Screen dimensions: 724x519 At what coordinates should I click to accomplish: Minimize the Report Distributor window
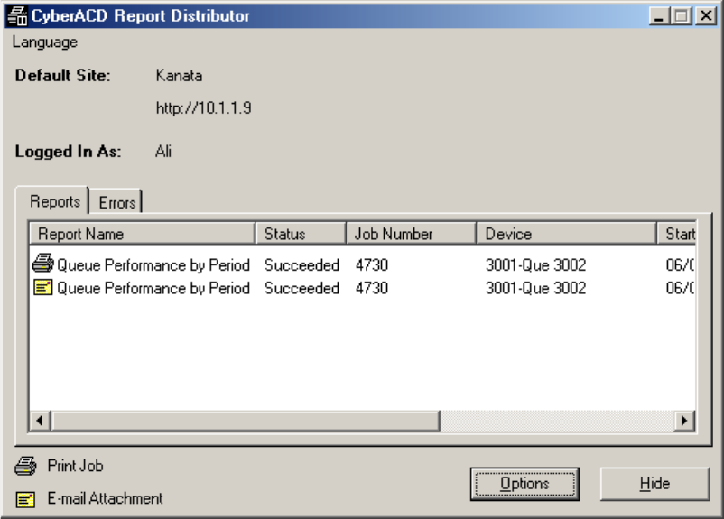tap(659, 16)
